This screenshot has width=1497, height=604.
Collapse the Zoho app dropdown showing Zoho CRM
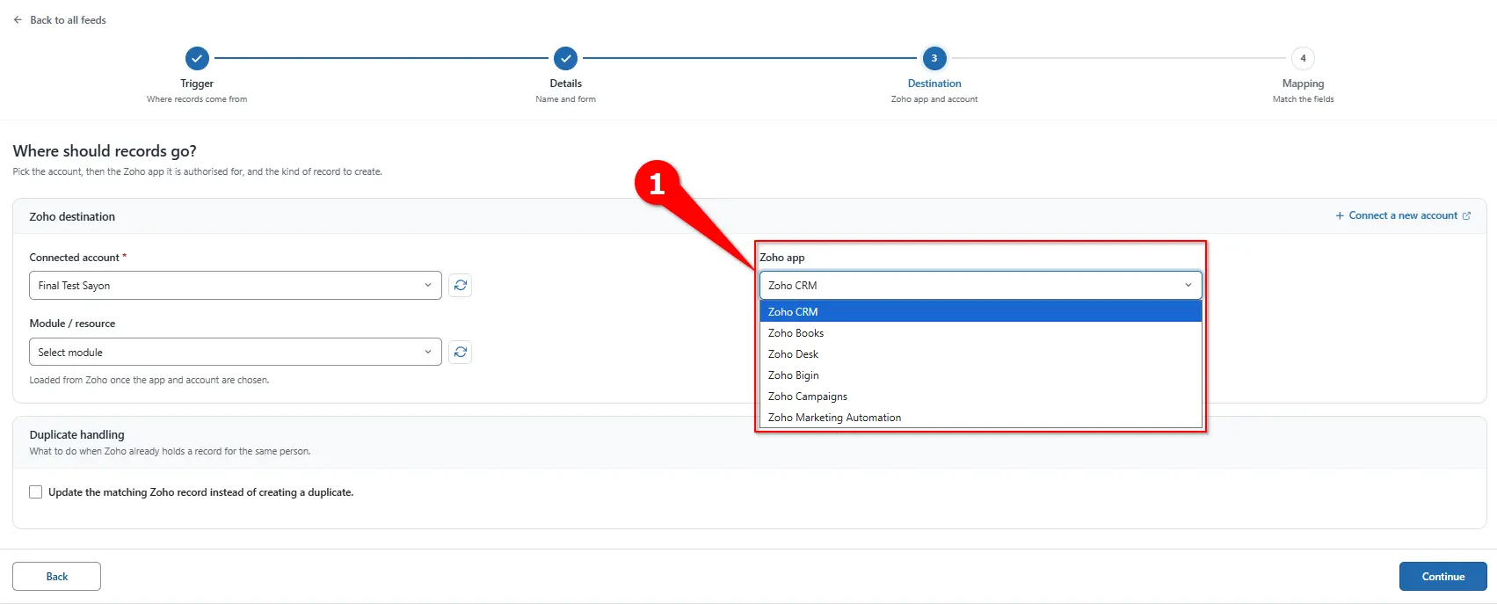click(x=980, y=285)
